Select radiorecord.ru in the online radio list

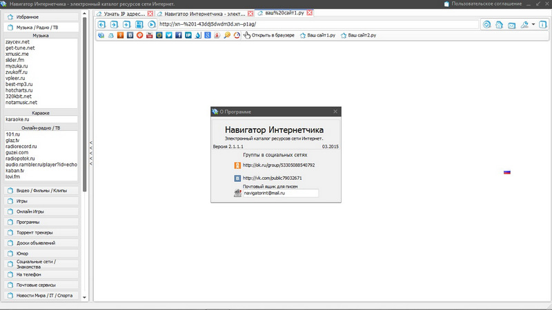(x=21, y=147)
